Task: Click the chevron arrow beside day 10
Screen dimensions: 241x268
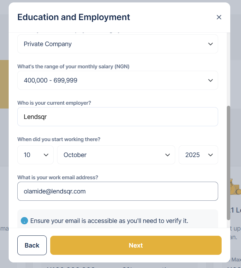Action: point(46,155)
